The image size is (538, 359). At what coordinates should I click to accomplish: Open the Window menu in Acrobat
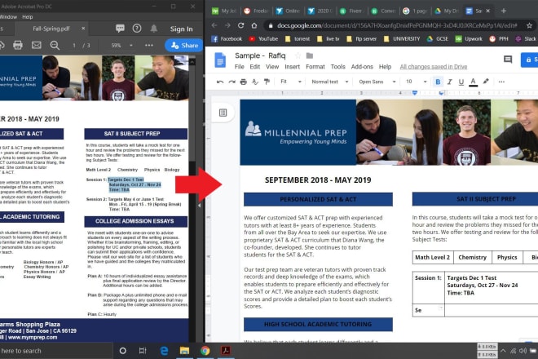pos(8,17)
